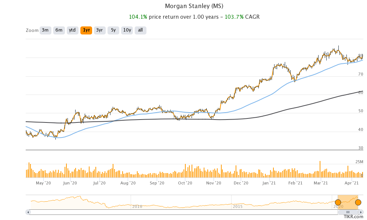
Task: Click the 40 price axis label
Action: point(361,129)
